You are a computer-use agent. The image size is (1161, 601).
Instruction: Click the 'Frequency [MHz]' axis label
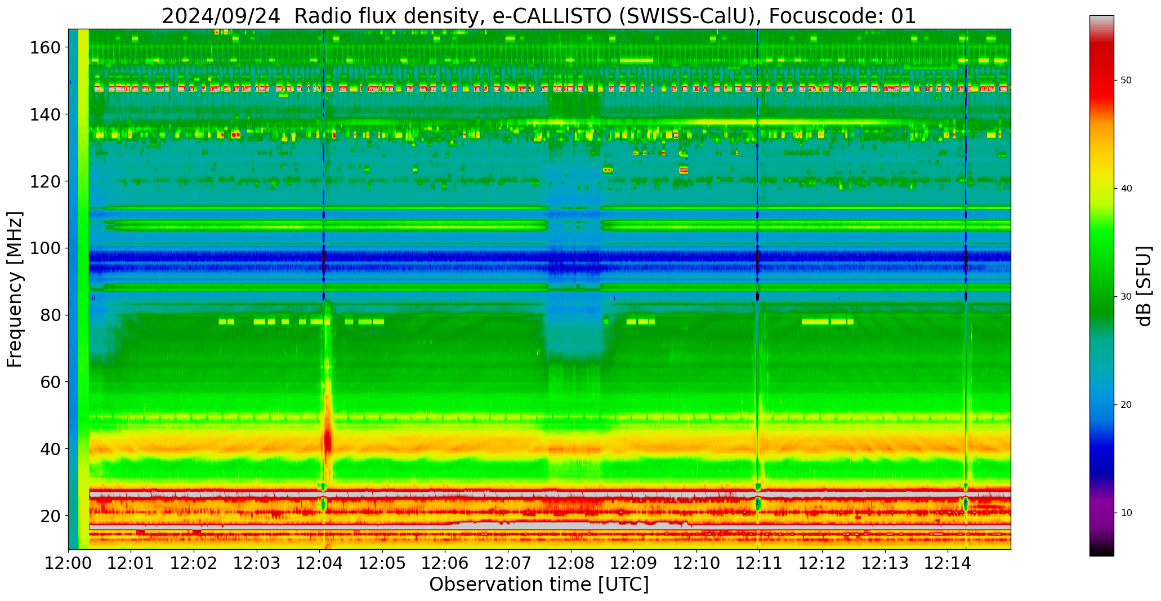[15, 289]
